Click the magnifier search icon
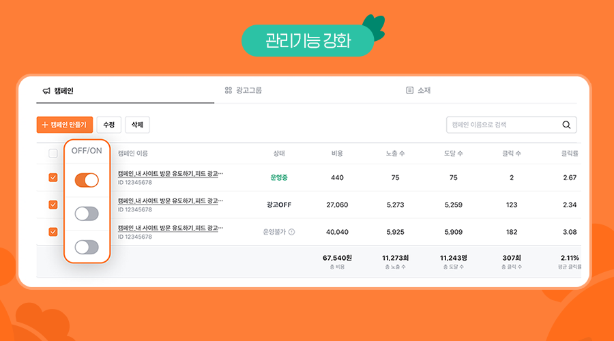Screen dimensions: 614x341 (566, 125)
